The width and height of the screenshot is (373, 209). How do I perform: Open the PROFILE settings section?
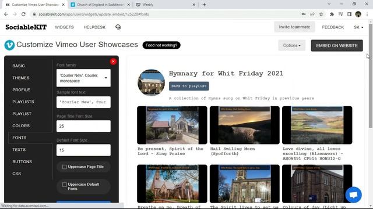[21, 90]
